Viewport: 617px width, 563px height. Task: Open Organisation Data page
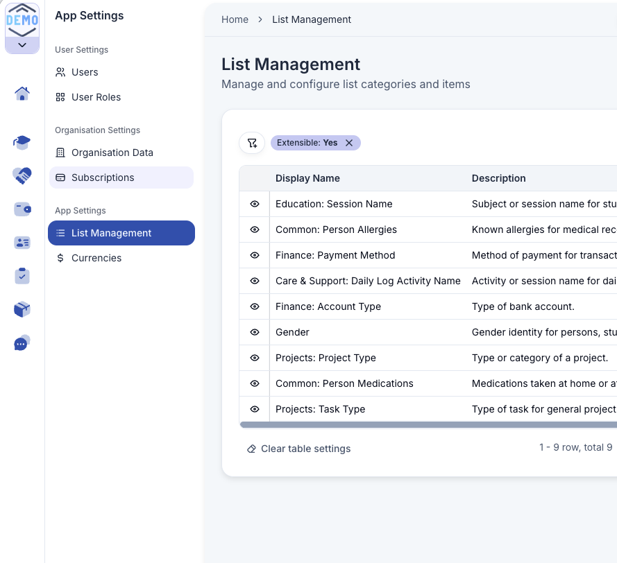(x=121, y=153)
